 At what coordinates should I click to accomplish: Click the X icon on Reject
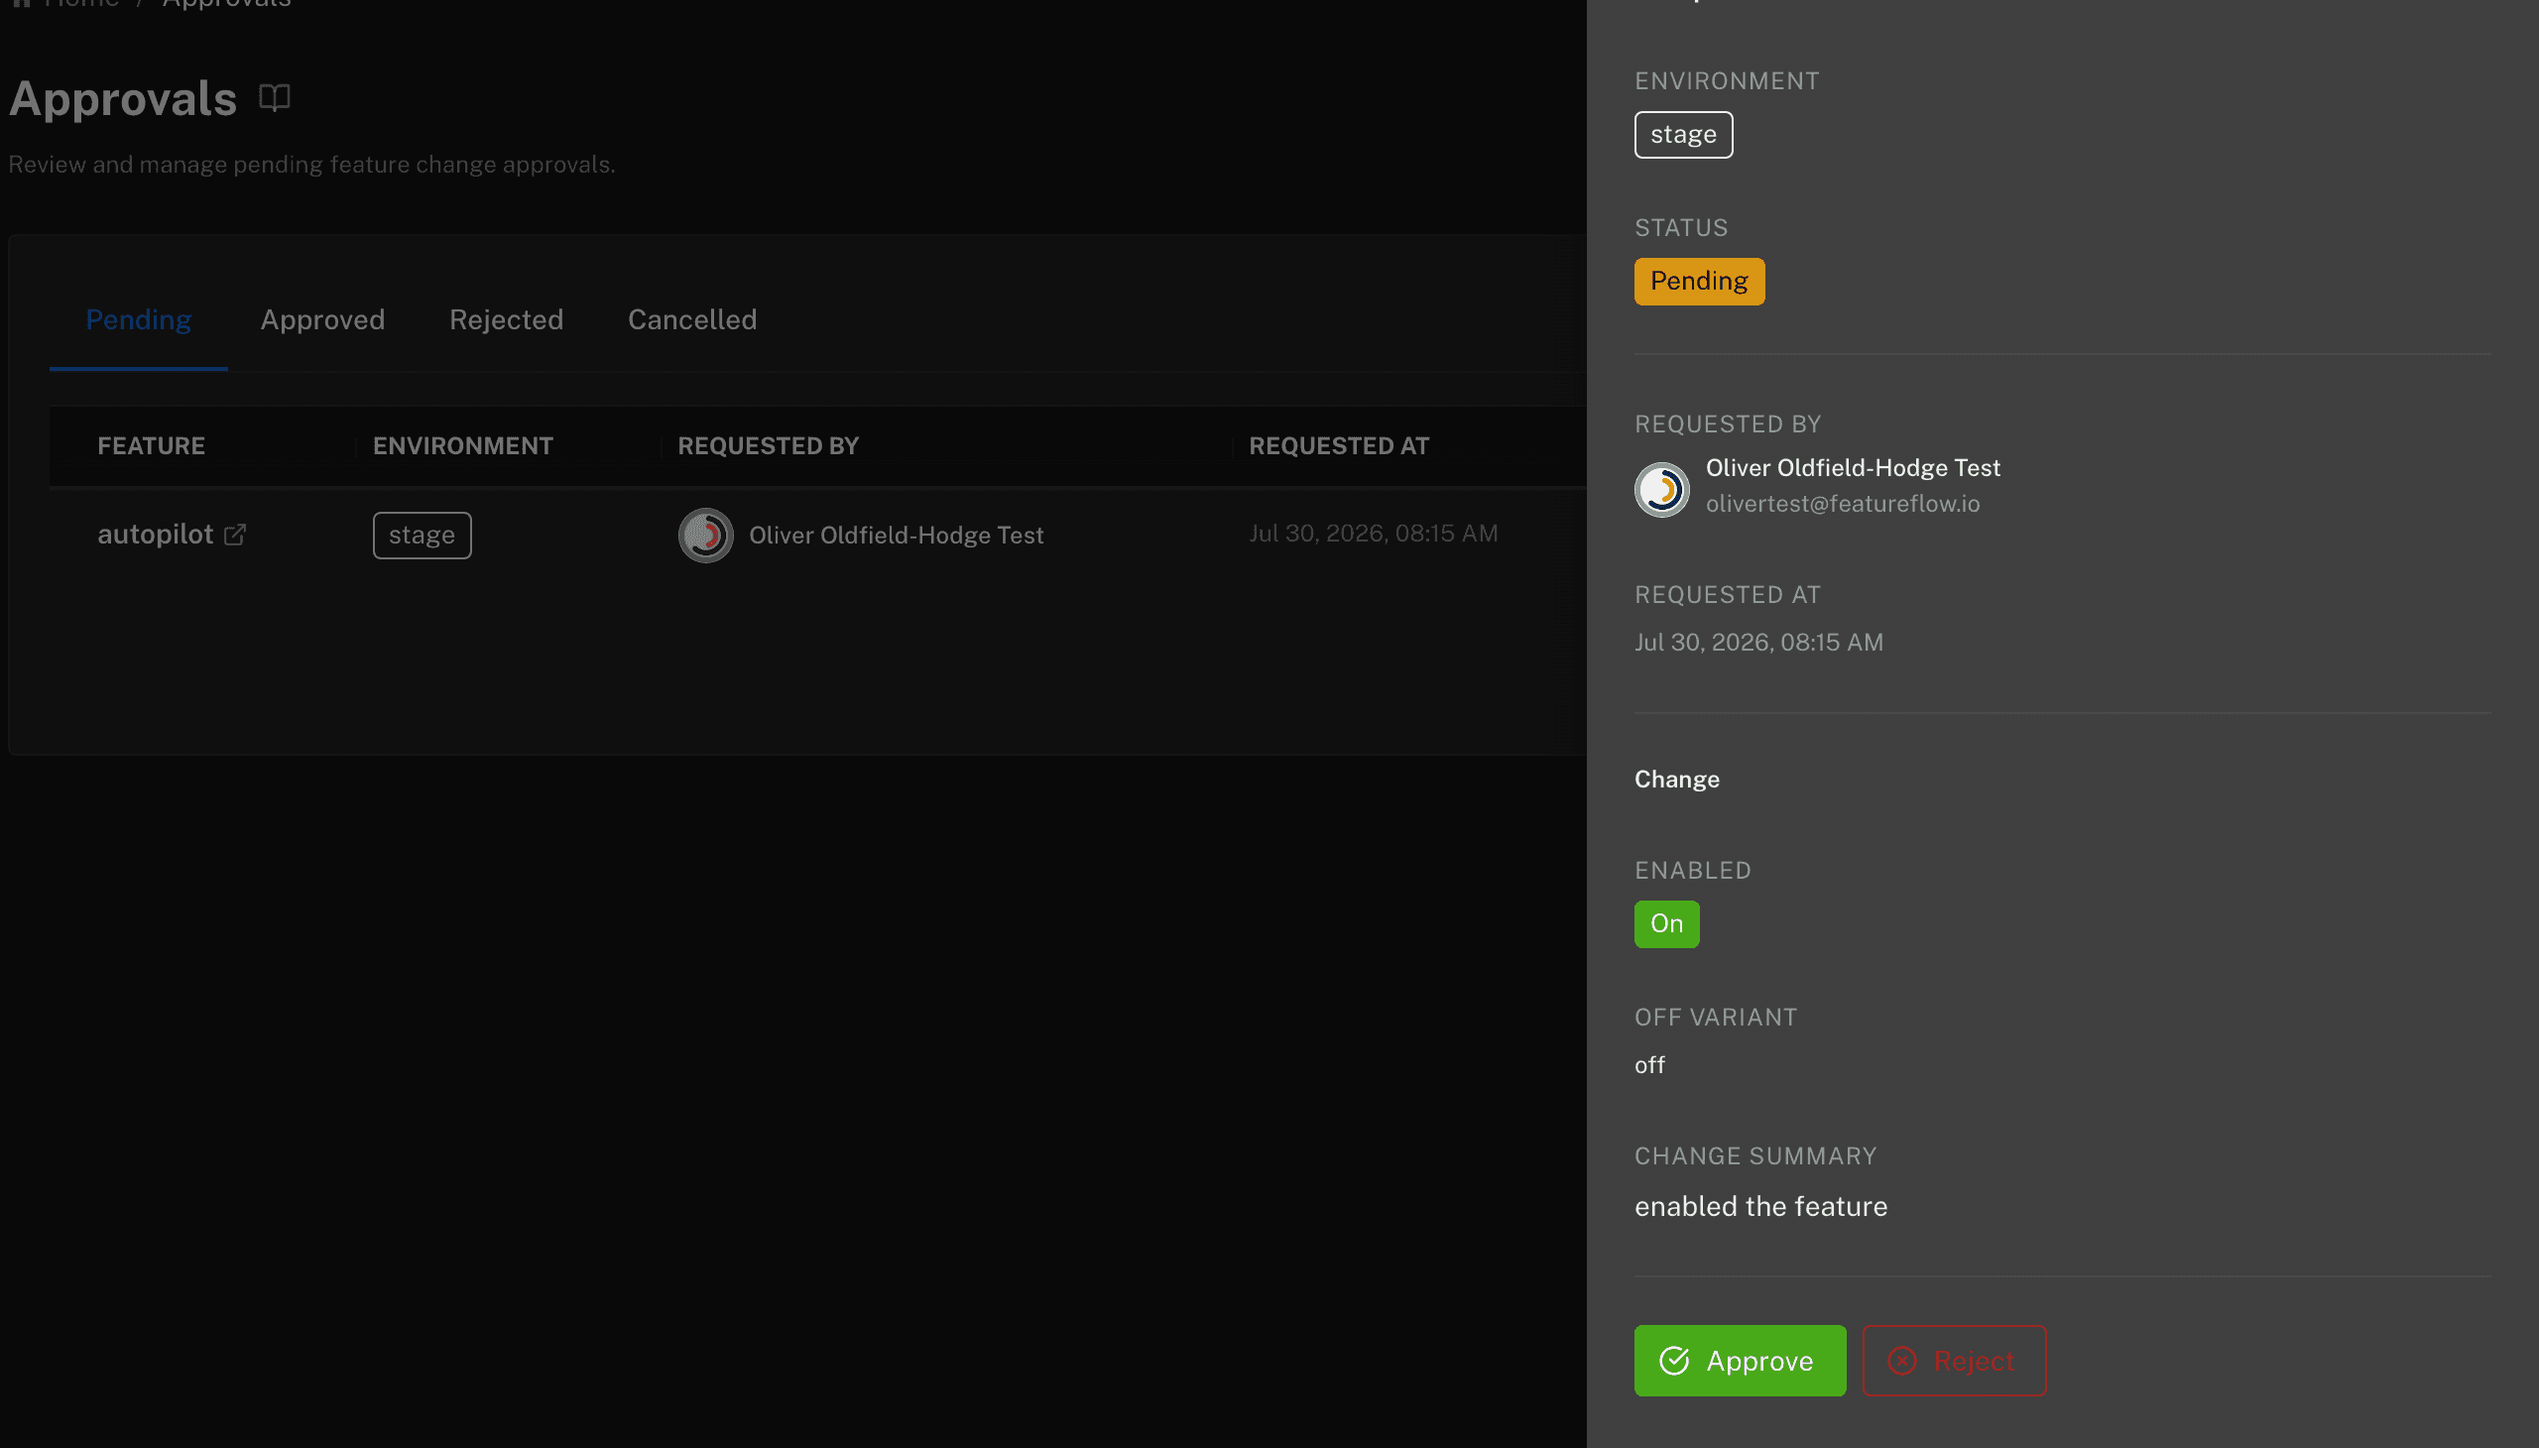point(1901,1361)
